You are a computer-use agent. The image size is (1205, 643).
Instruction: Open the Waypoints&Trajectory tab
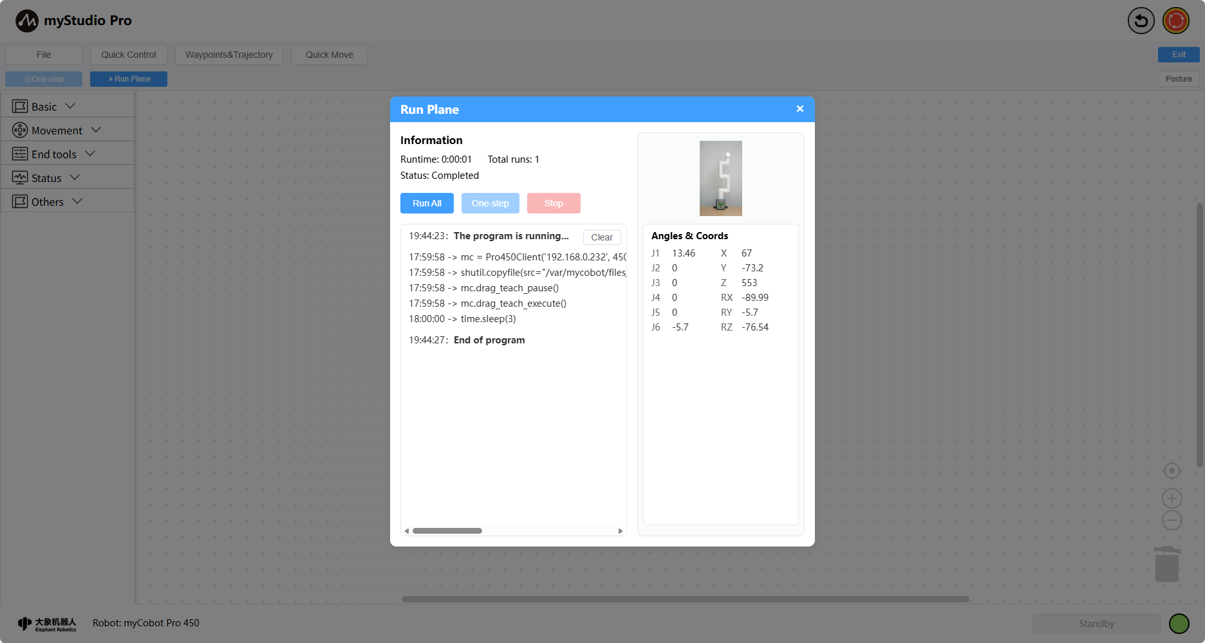point(229,55)
